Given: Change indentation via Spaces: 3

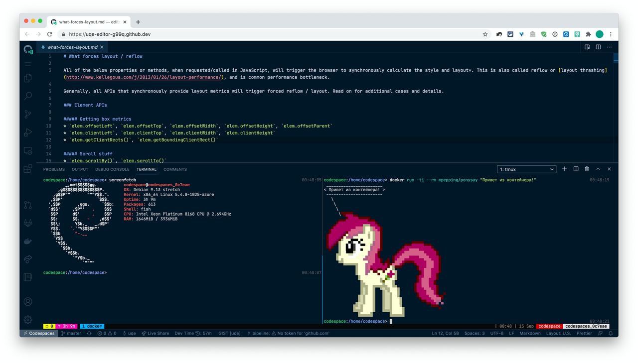Looking at the screenshot, I should (x=475, y=333).
